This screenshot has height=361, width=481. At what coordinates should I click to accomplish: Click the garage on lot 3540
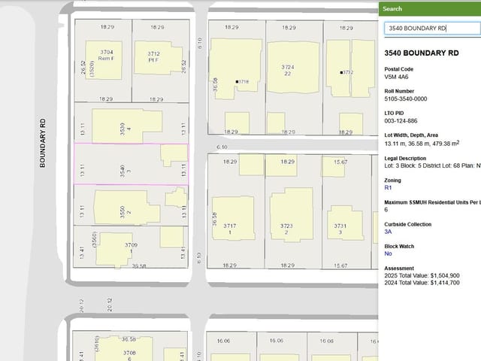click(x=174, y=156)
